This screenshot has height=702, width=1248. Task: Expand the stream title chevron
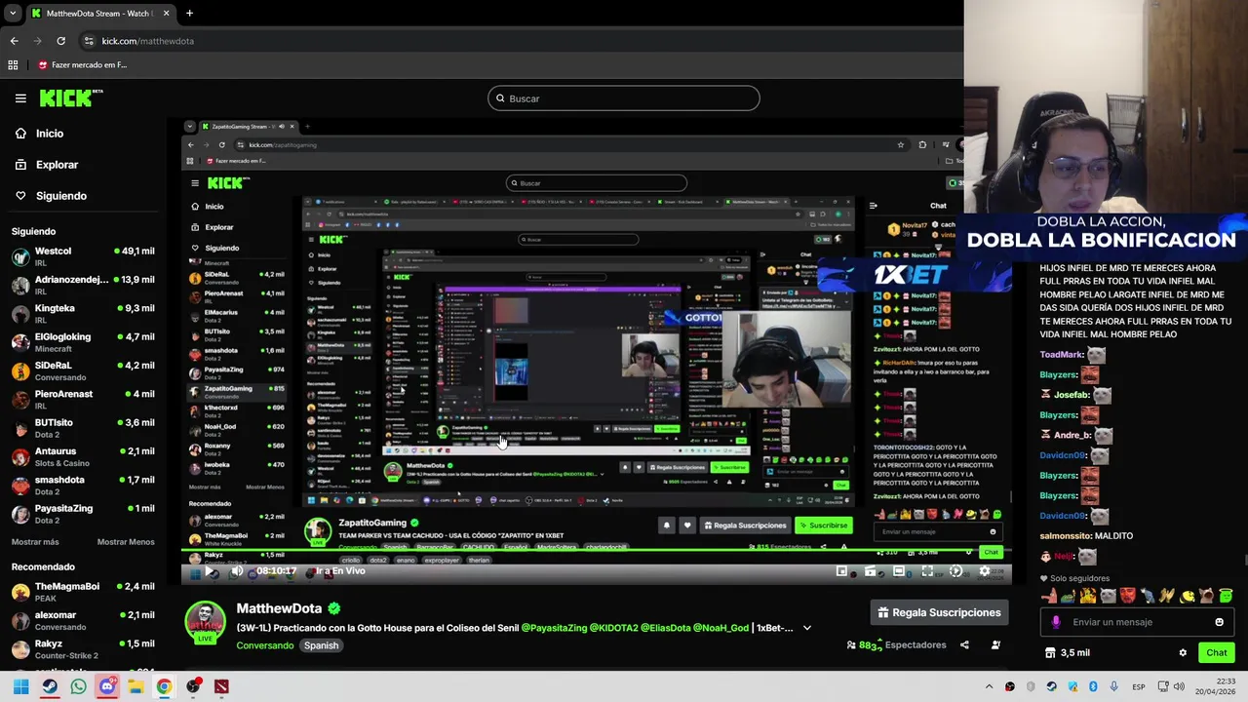tap(806, 628)
